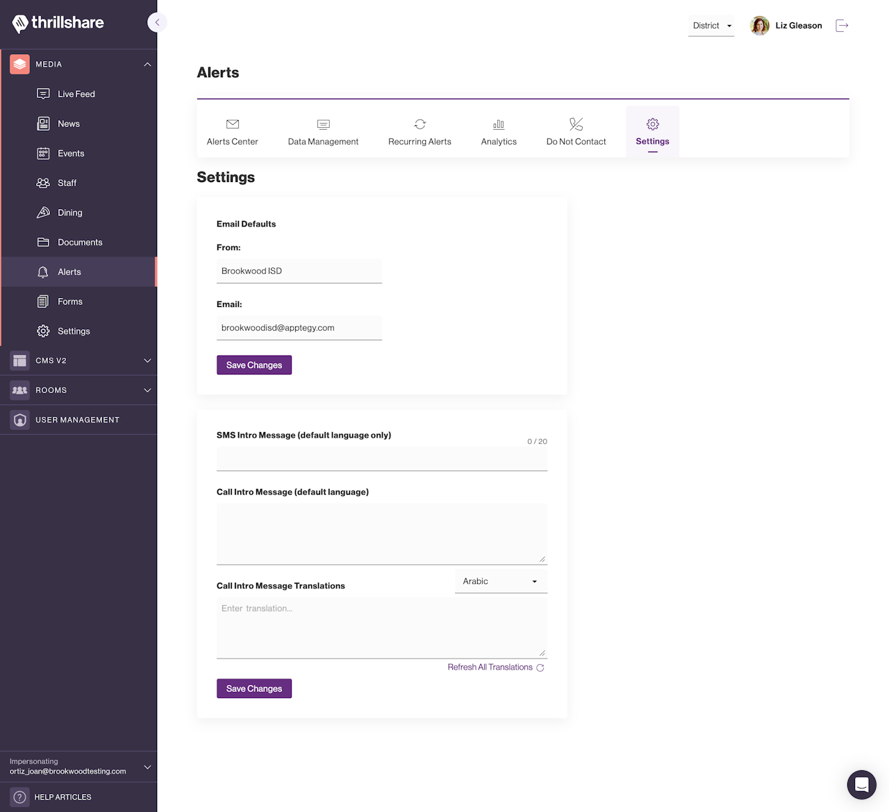Expand the Rooms sidebar section
889x812 pixels.
coord(147,390)
